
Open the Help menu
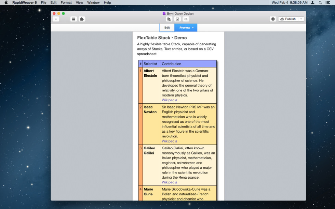point(107,2)
